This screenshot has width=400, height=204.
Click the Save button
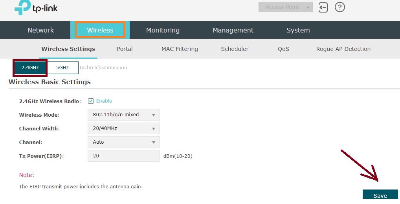pos(380,195)
